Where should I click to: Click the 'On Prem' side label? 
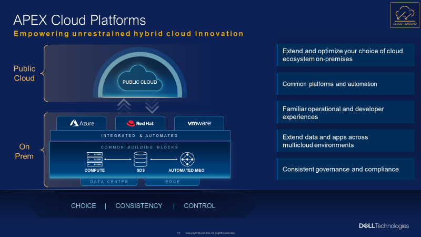(24, 151)
